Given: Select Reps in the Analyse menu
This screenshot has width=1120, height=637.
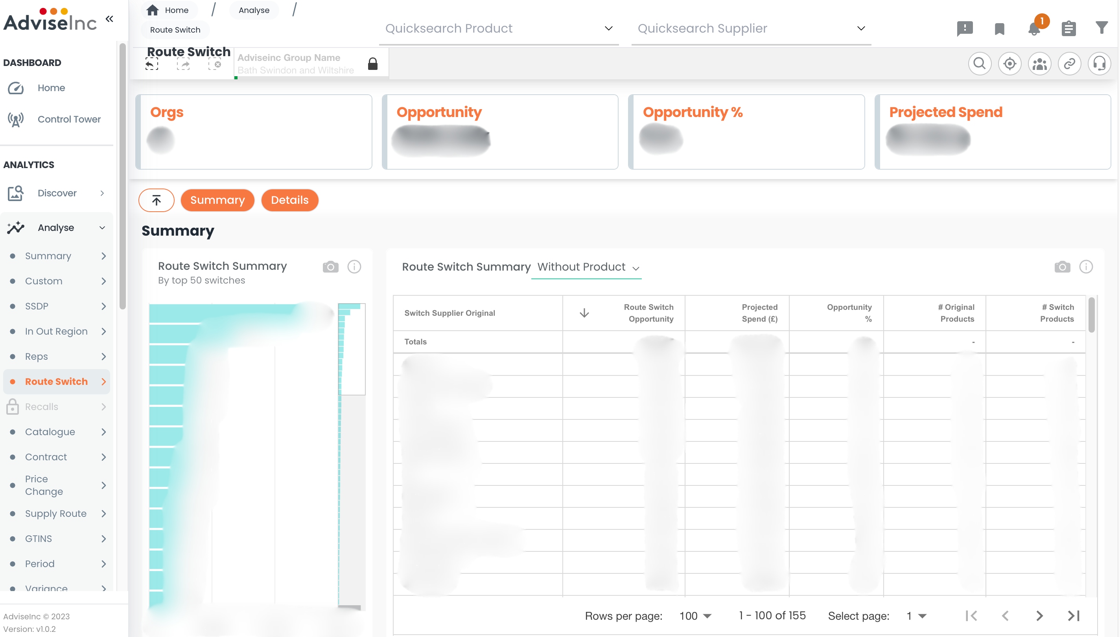Looking at the screenshot, I should [x=57, y=357].
